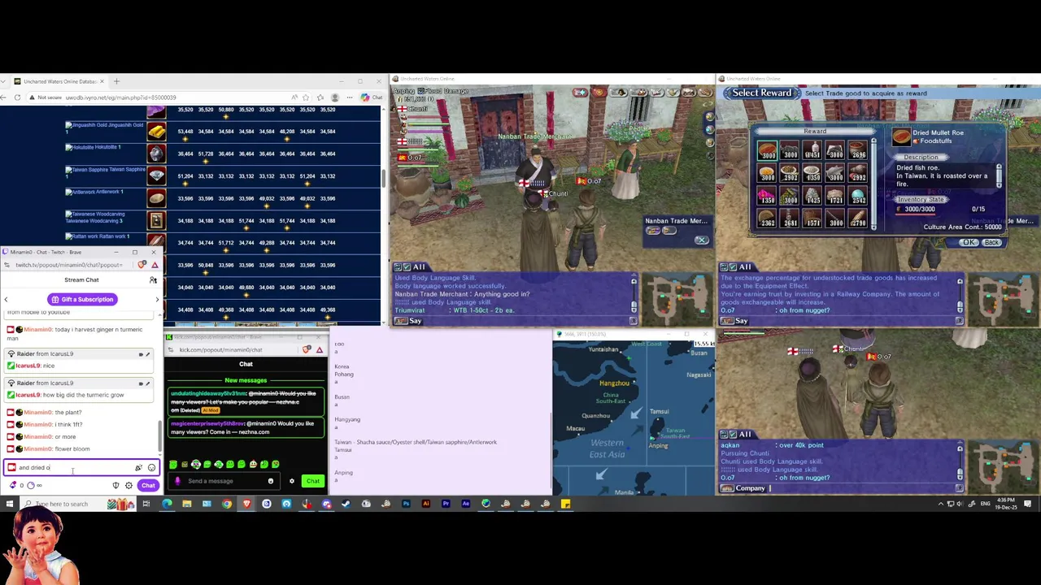Open Chrome from taskbar
Image resolution: width=1041 pixels, height=585 pixels.
tap(227, 504)
